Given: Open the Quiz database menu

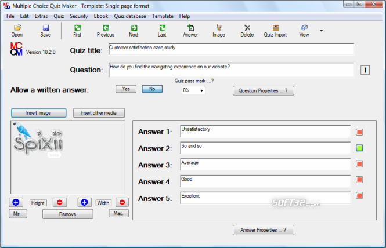Looking at the screenshot, I should [x=130, y=16].
